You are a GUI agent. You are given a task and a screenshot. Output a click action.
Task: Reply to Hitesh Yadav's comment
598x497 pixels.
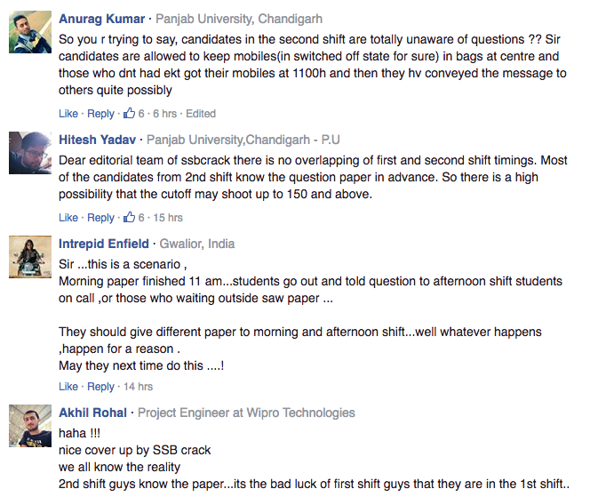click(100, 218)
